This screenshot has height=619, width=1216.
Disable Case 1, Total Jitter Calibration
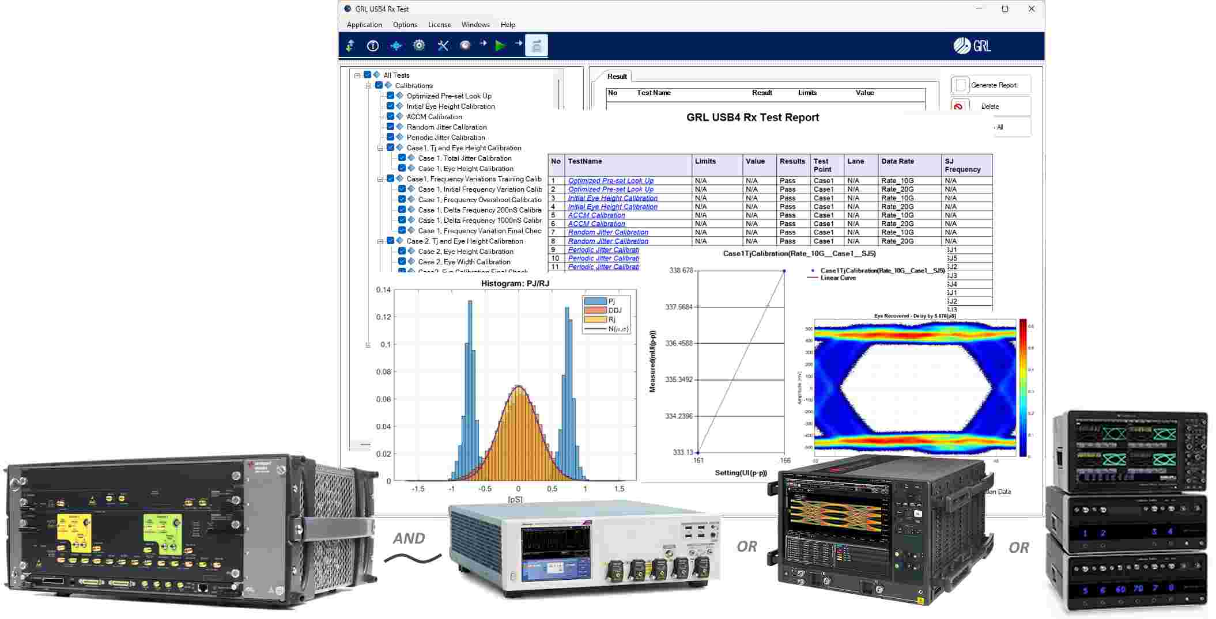(402, 158)
